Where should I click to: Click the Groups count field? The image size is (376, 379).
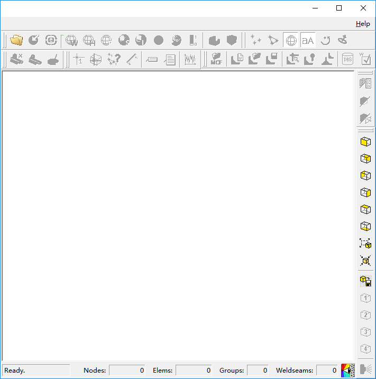pos(258,371)
